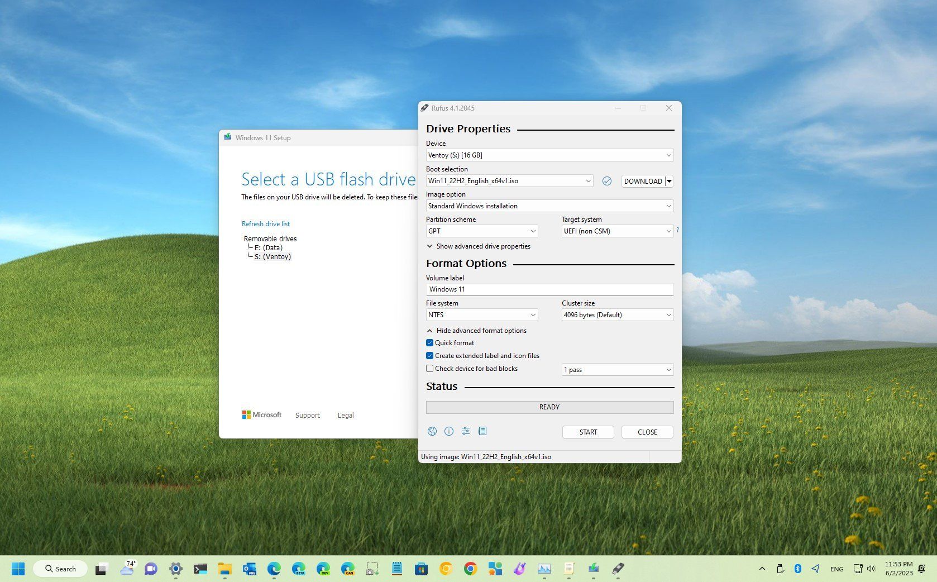The image size is (937, 582).
Task: Click the checksum checkmark icon beside boot selection
Action: [x=607, y=181]
